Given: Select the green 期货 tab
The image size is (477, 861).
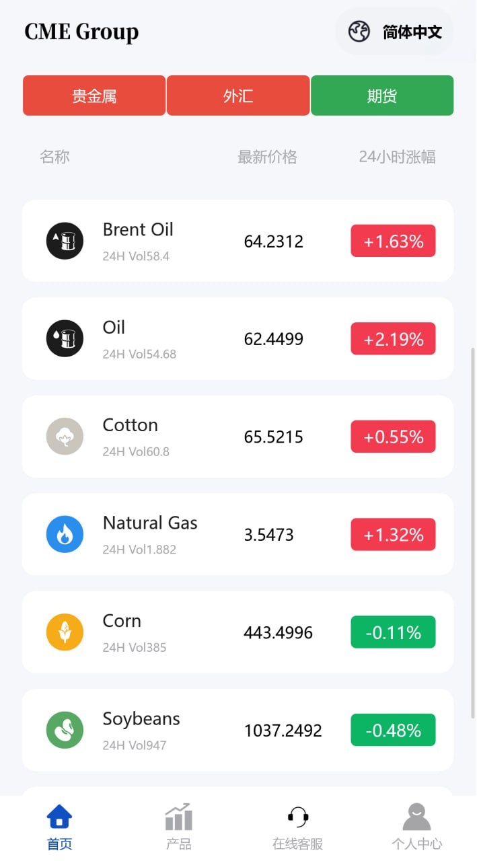Looking at the screenshot, I should (382, 96).
